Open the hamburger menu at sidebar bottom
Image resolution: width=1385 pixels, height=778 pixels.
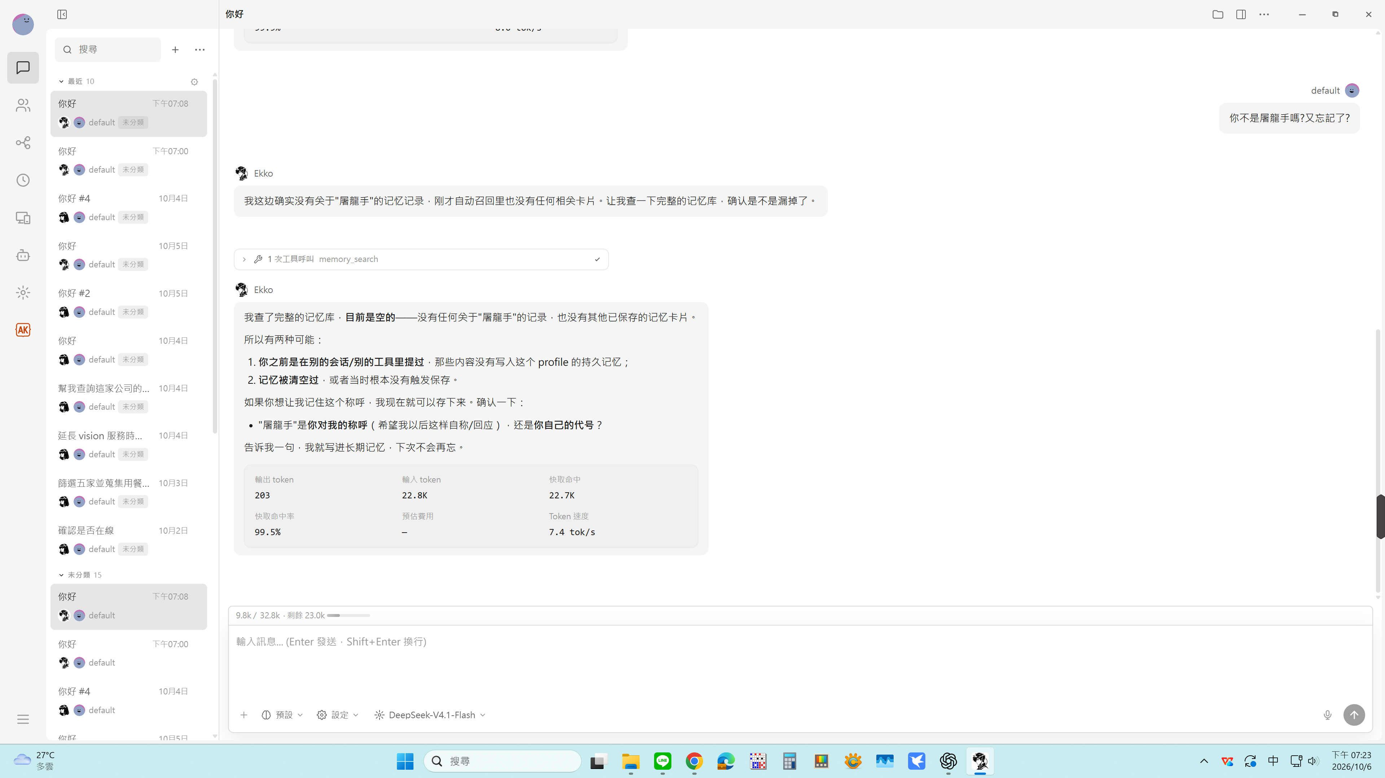pos(23,720)
